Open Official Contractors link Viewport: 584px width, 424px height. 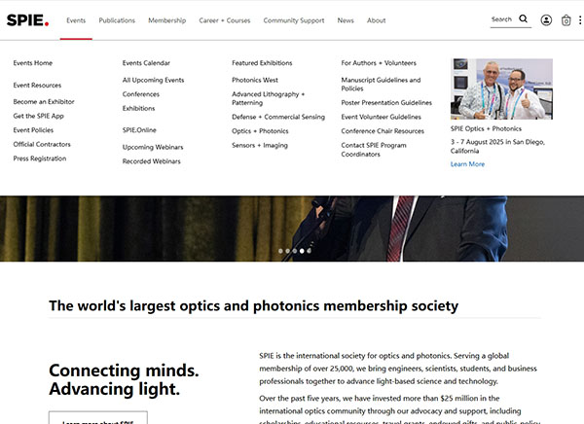[42, 144]
